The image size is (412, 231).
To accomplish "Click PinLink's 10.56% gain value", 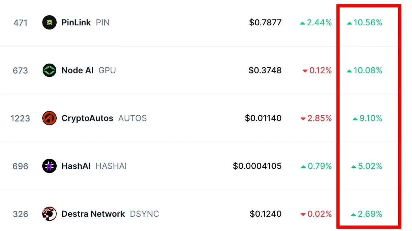I will pyautogui.click(x=365, y=23).
